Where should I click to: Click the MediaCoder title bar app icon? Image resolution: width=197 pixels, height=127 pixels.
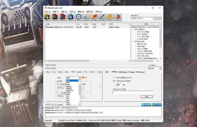click(46, 8)
